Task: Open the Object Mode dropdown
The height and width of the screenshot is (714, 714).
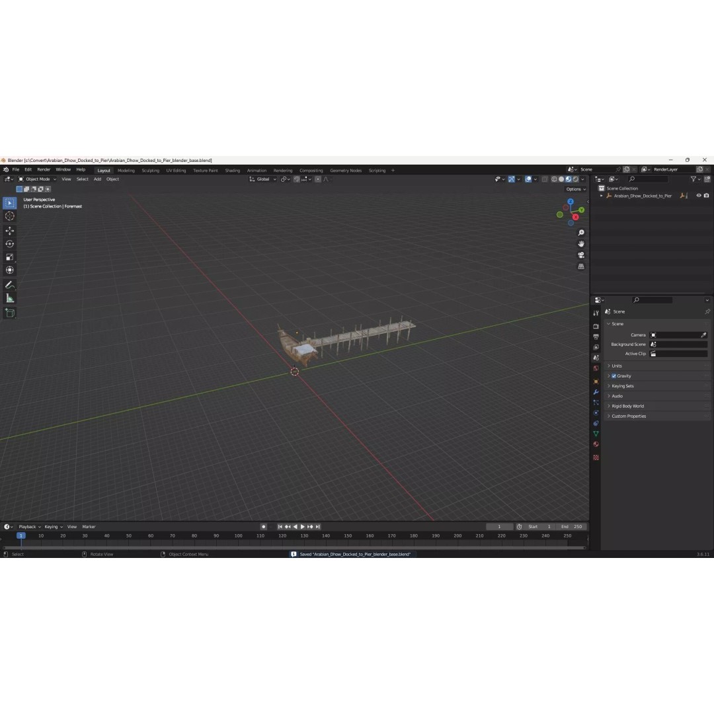Action: [x=37, y=179]
